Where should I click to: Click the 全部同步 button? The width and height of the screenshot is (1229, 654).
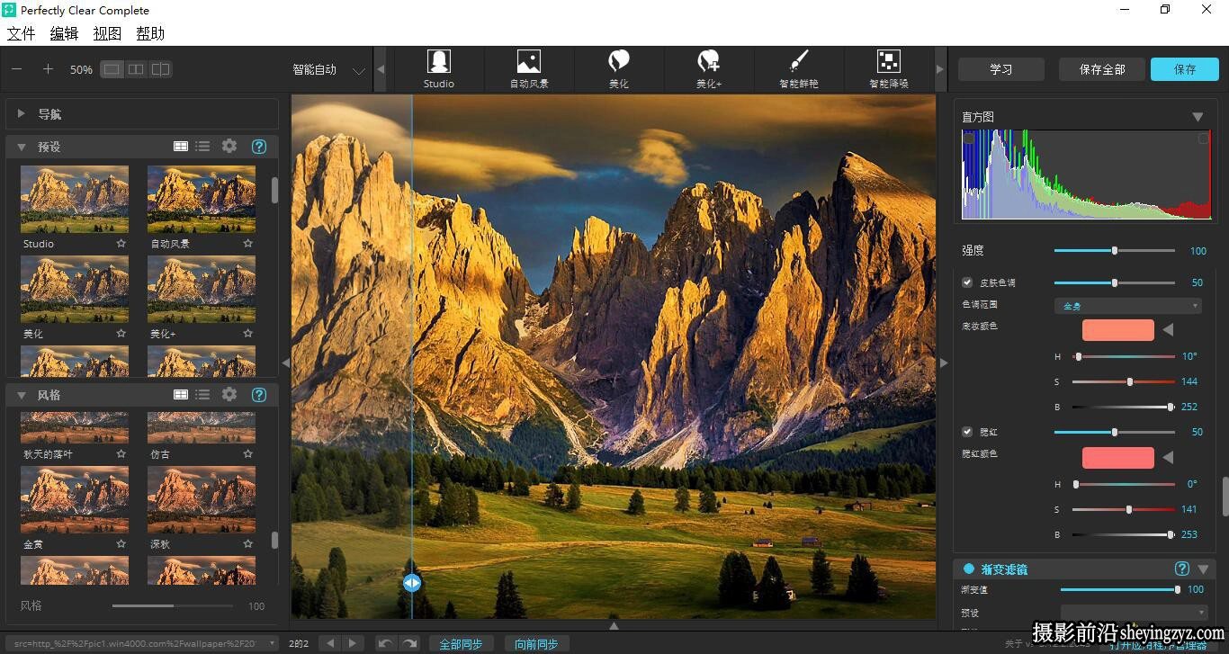461,643
